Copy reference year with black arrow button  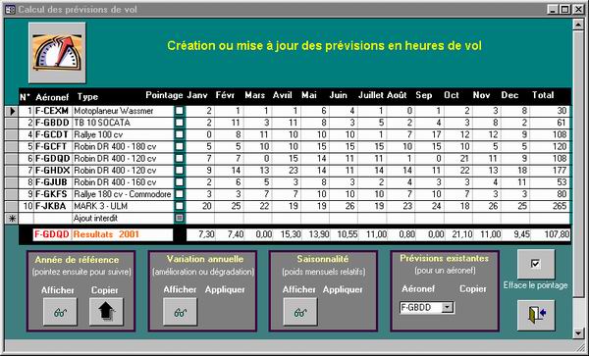tap(106, 312)
